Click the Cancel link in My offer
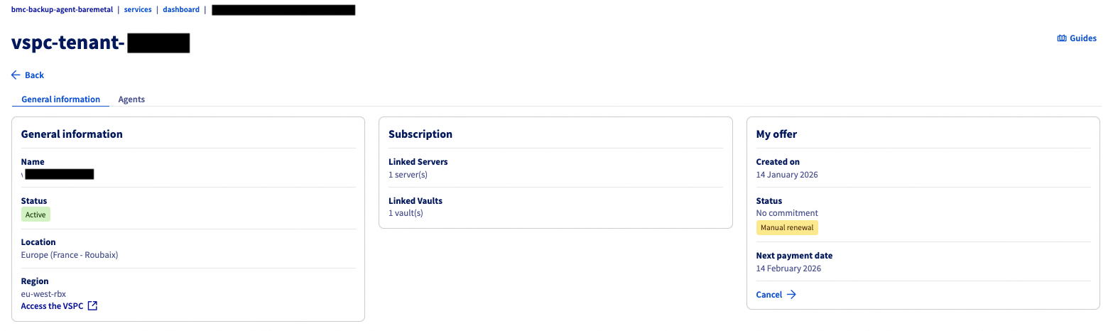This screenshot has width=1113, height=331. (x=769, y=295)
